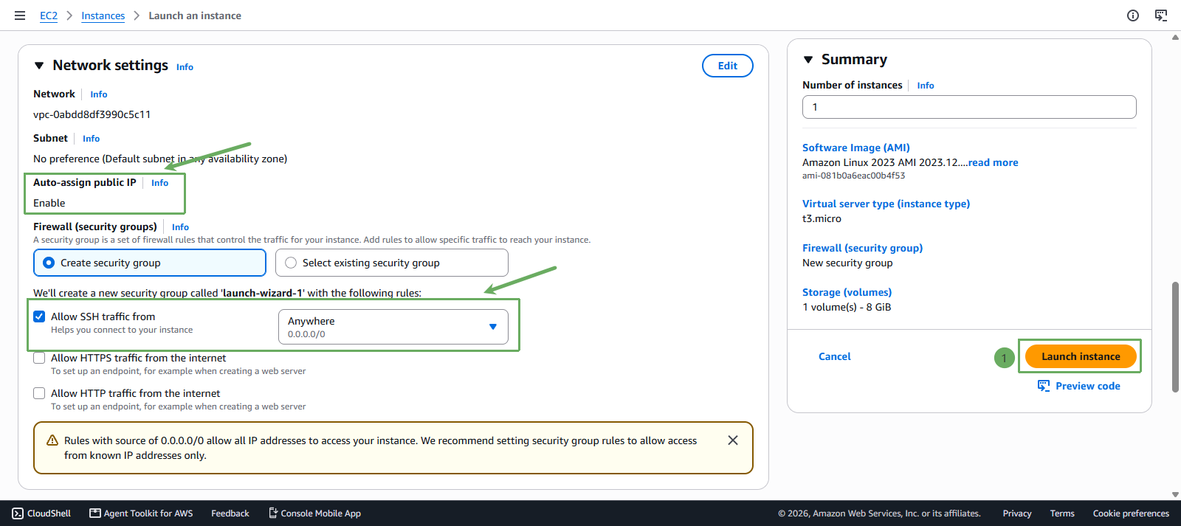The width and height of the screenshot is (1181, 526).
Task: Cancel the instance launch
Action: tap(835, 356)
